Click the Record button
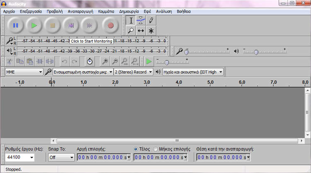This screenshot has height=173, width=311. pyautogui.click(x=110, y=25)
